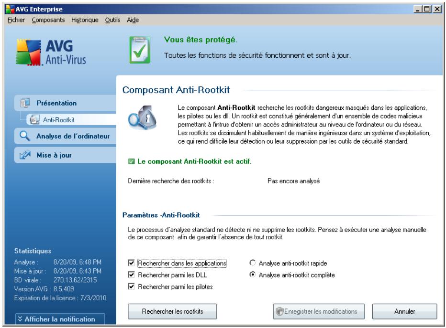Click the green active-status check icon
The image size is (446, 328).
(x=132, y=161)
